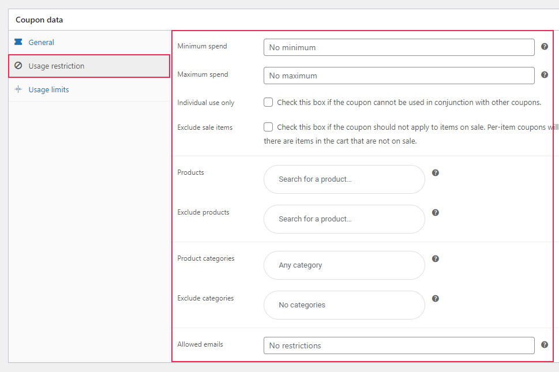This screenshot has width=559, height=372.
Task: Click help icon next to Products field
Action: coord(436,172)
